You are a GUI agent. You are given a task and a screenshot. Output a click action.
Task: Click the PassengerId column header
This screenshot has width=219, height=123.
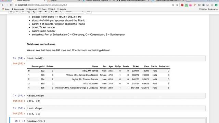(38, 66)
